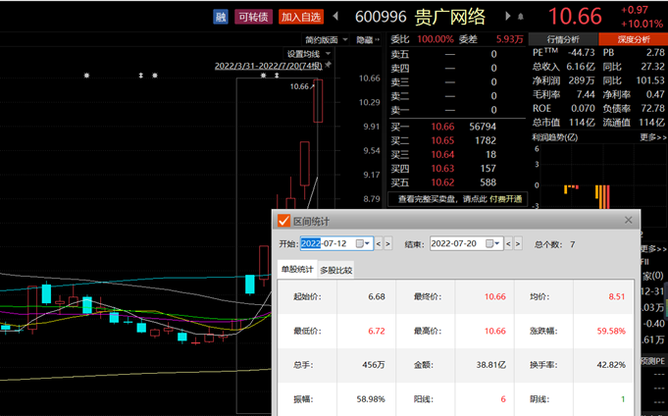
Task: Click the alert bell icon beside stock name
Action: click(520, 16)
